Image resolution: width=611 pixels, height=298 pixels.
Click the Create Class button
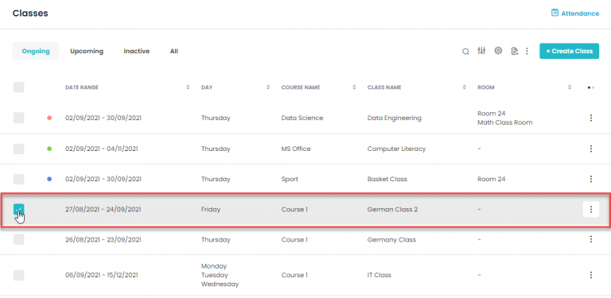569,51
